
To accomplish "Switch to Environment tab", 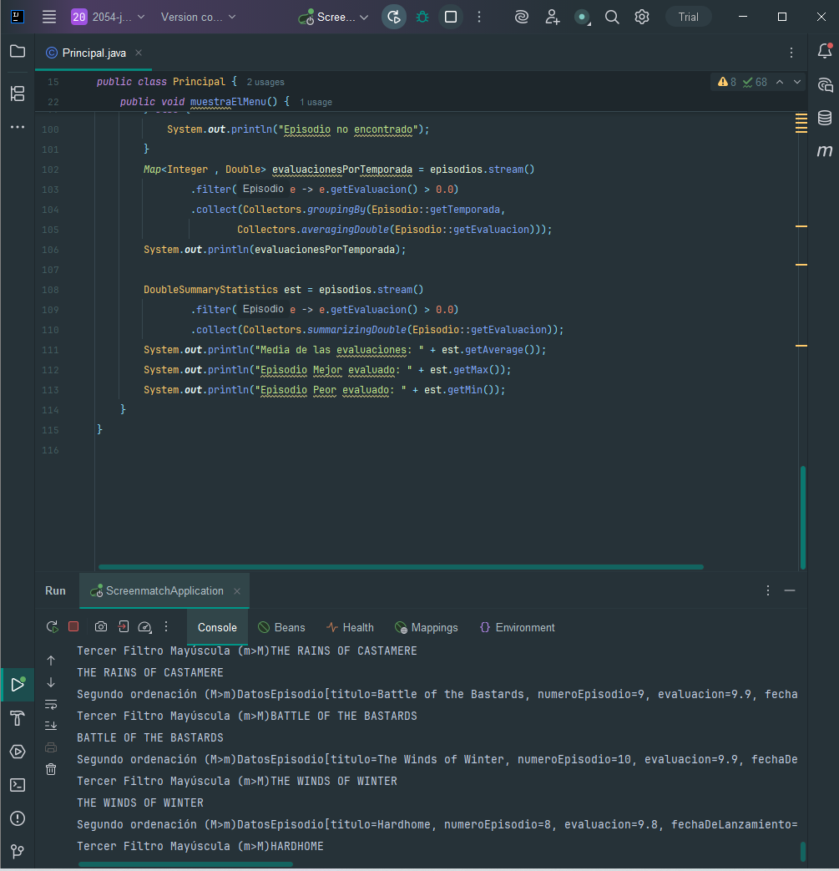I will click(x=517, y=627).
